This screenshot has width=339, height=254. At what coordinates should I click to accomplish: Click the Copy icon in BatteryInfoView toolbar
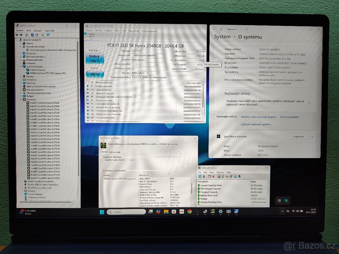(x=227, y=176)
